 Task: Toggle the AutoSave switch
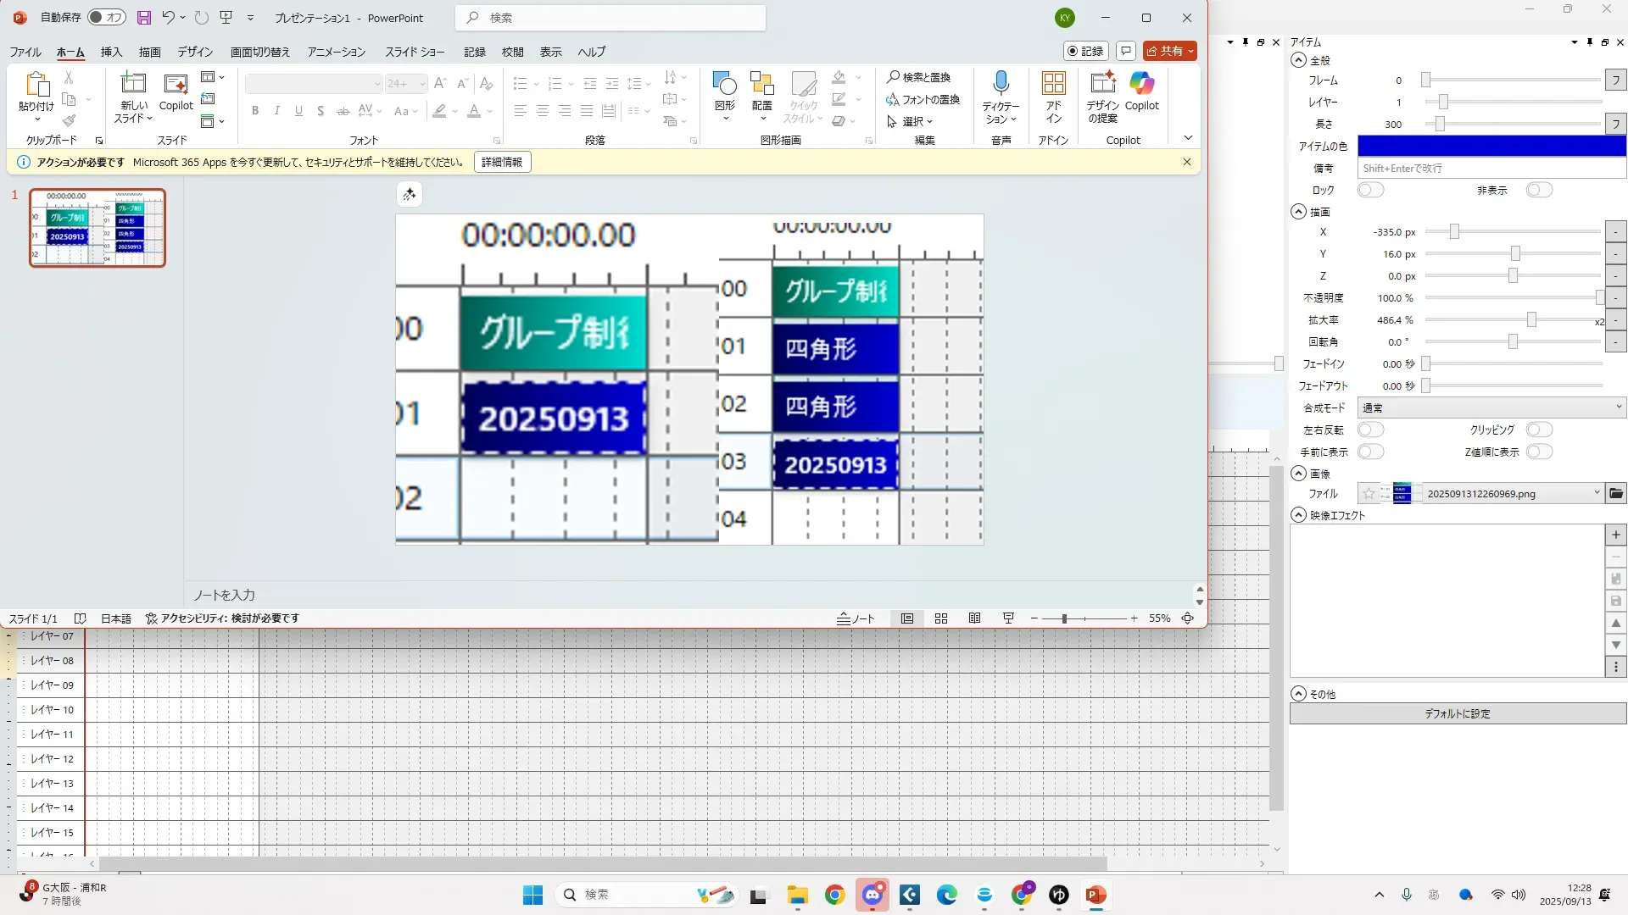[107, 18]
